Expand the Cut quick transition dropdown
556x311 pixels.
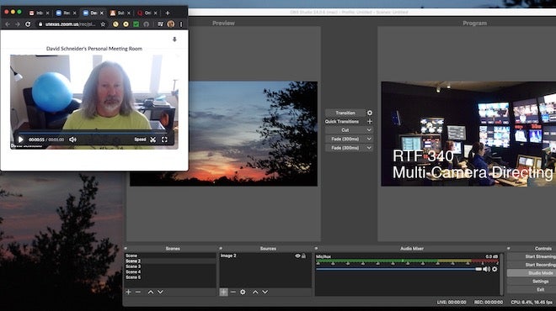tap(369, 130)
